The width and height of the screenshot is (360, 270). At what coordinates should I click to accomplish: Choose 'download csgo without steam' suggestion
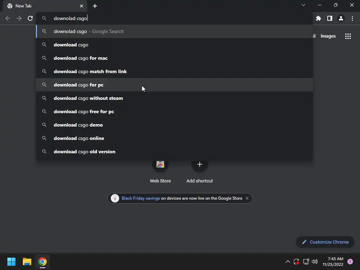click(x=174, y=98)
